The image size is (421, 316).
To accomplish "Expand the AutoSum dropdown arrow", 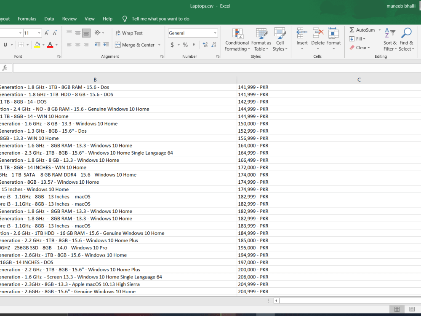I will point(379,30).
